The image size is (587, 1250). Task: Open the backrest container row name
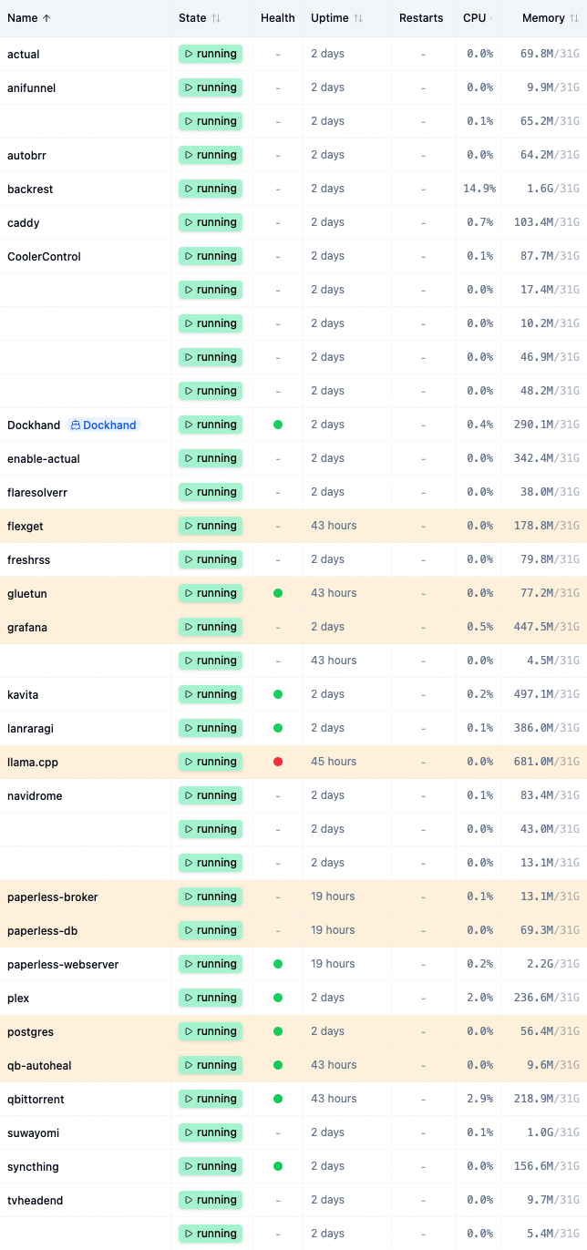pyautogui.click(x=30, y=190)
